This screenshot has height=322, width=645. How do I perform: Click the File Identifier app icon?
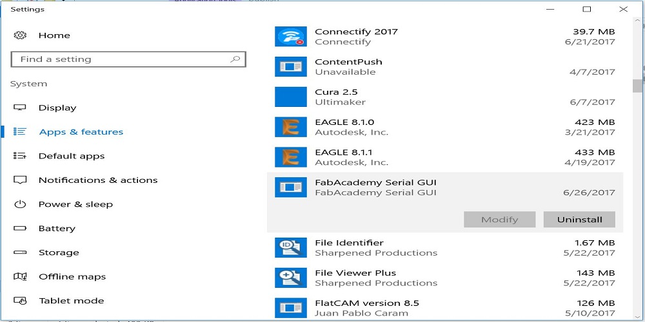(291, 248)
